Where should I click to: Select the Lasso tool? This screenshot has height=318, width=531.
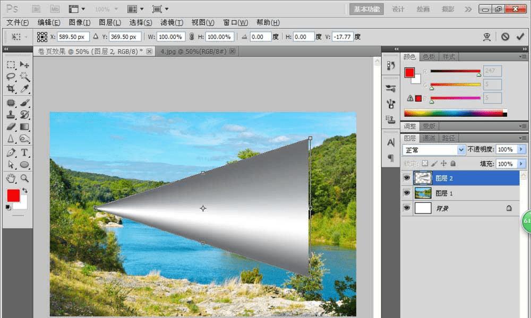coord(11,76)
